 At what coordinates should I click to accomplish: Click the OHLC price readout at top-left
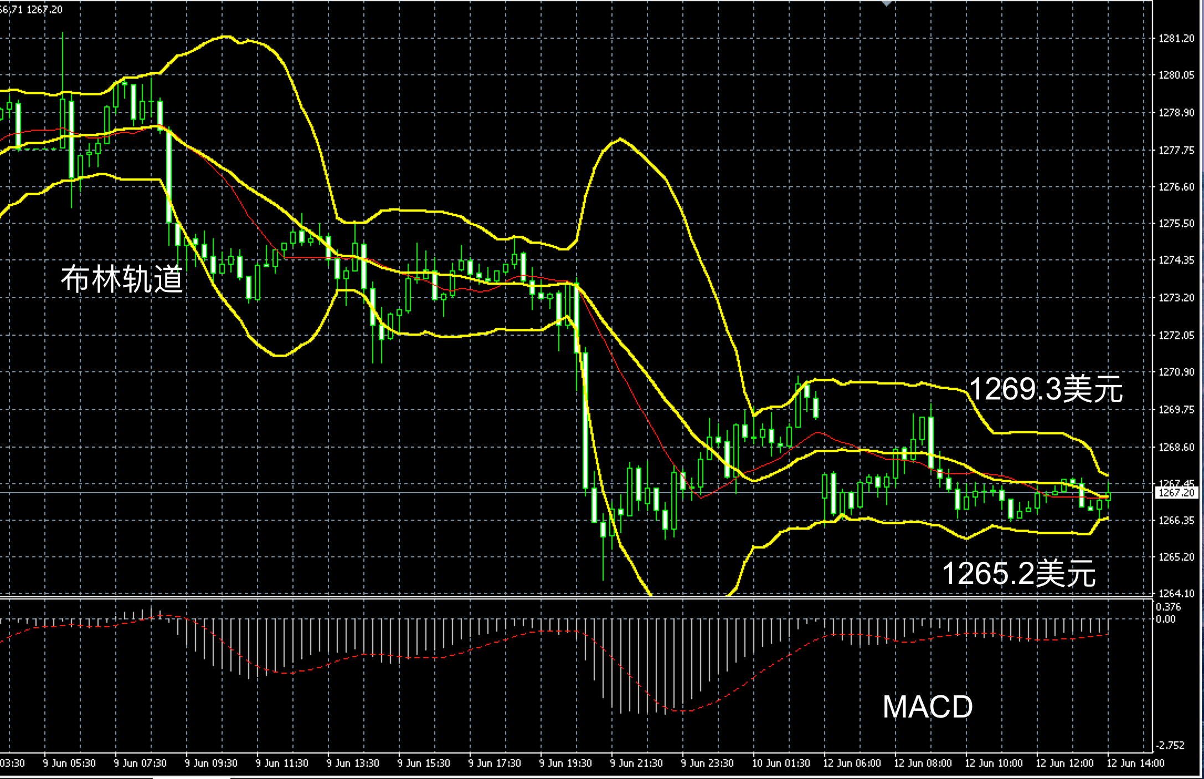click(x=31, y=9)
